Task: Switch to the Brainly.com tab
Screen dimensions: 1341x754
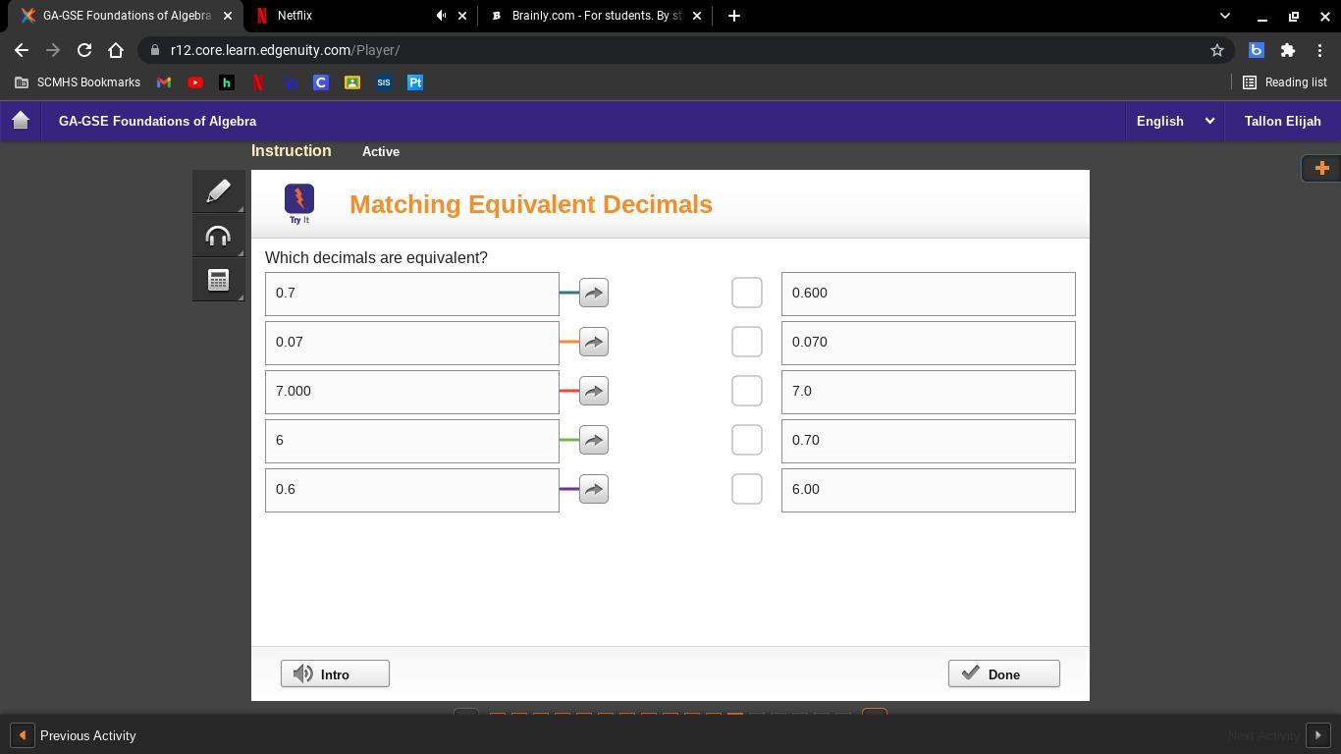Action: tap(596, 16)
